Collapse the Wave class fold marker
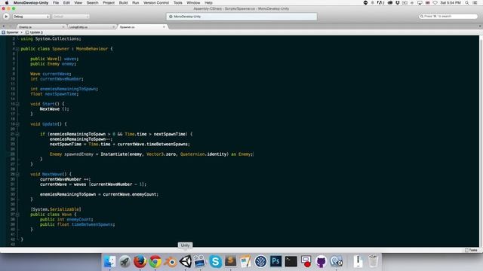The image size is (483, 271). (17, 215)
